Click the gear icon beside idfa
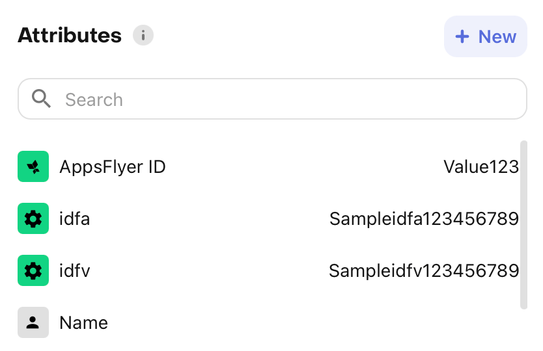The image size is (543, 351). 33,218
